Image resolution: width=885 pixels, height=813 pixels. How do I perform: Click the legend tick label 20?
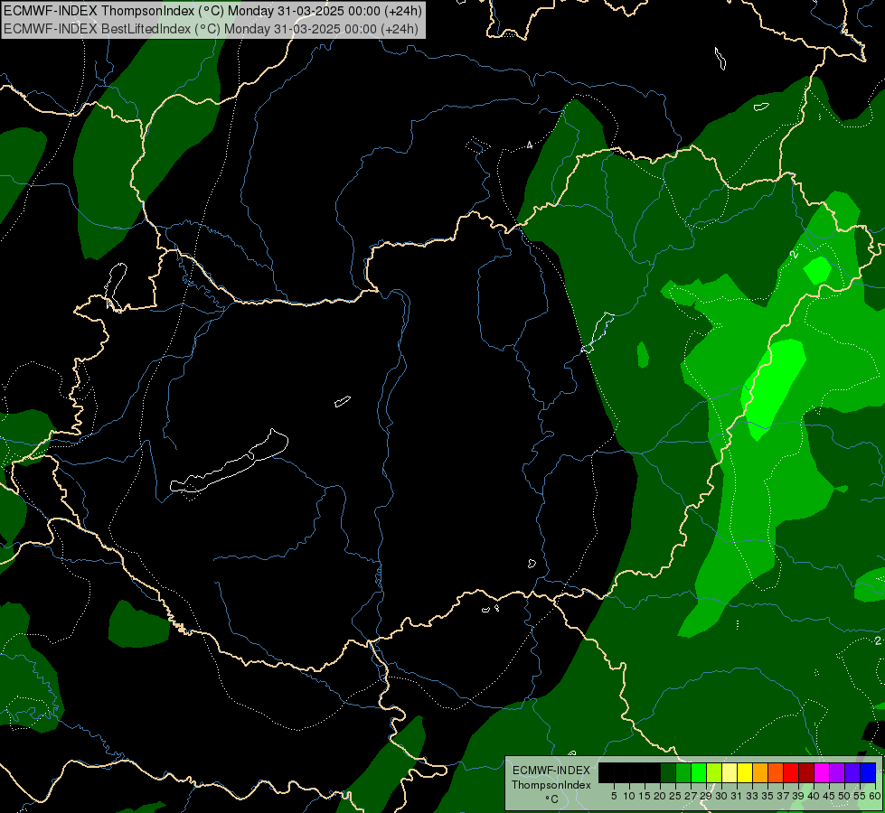[660, 796]
